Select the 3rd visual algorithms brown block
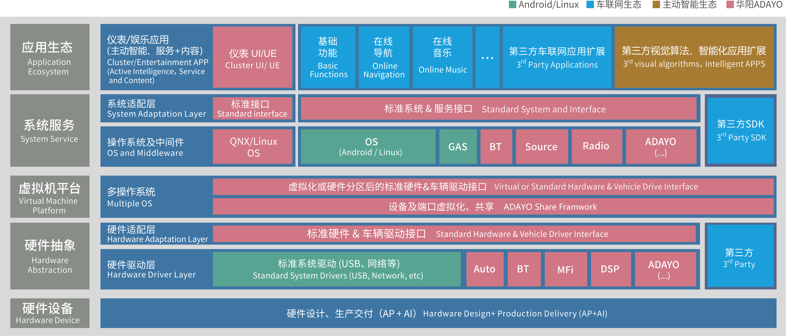The width and height of the screenshot is (786, 336). (x=694, y=57)
